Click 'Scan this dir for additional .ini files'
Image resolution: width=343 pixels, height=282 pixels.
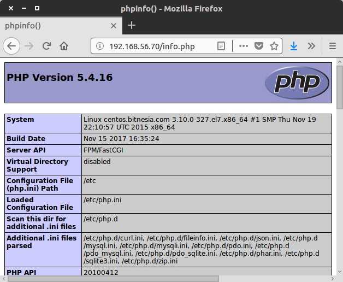pyautogui.click(x=42, y=222)
